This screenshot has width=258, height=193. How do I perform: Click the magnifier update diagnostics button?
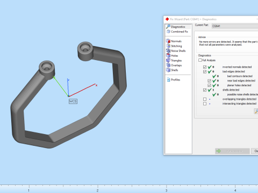[x=256, y=111]
